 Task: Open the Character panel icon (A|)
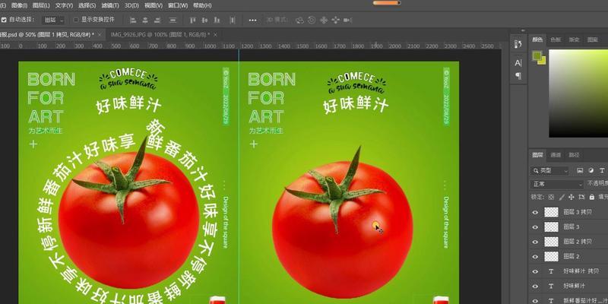(518, 63)
